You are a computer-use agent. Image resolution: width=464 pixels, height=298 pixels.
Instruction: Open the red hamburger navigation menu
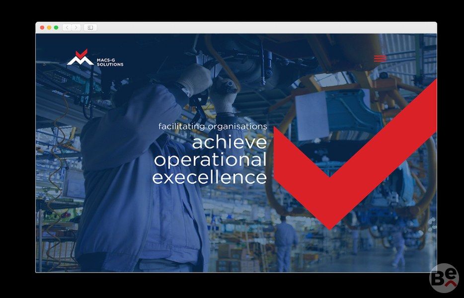click(x=380, y=58)
